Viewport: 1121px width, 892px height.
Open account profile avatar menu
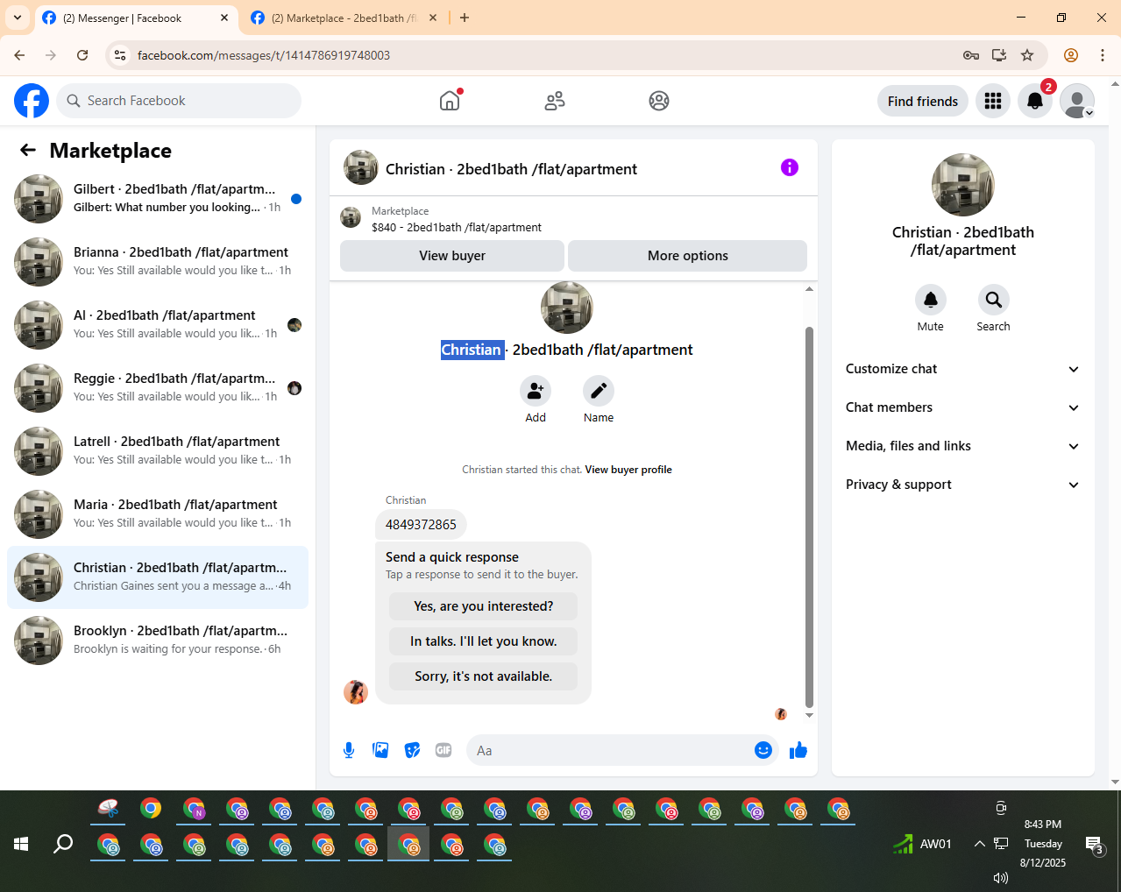tap(1077, 101)
